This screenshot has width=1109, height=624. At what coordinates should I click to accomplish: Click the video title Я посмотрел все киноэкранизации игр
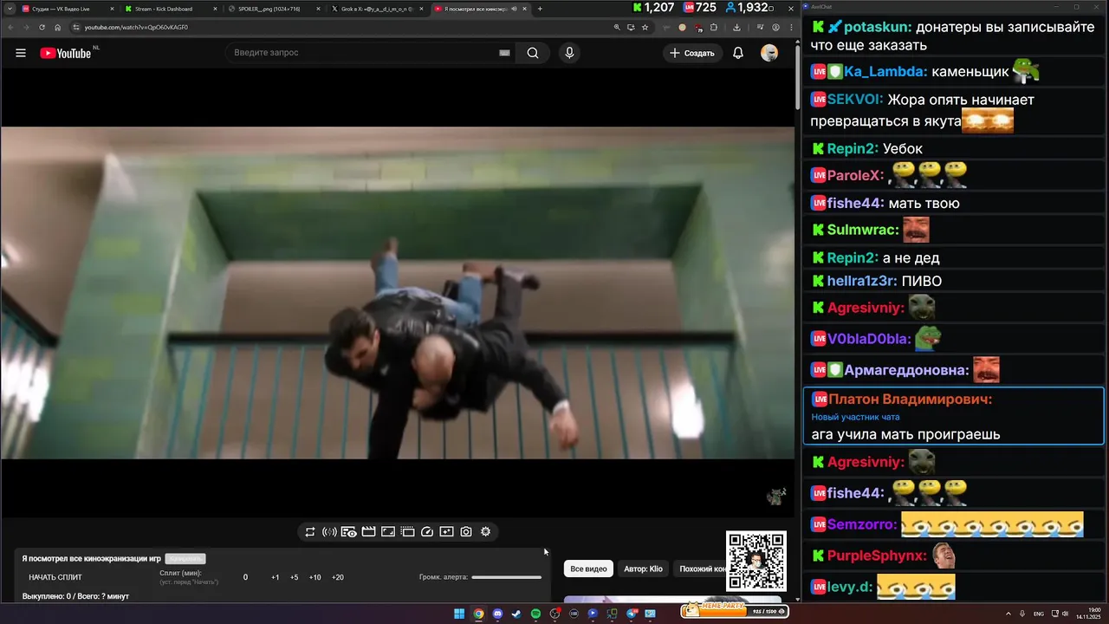91,559
